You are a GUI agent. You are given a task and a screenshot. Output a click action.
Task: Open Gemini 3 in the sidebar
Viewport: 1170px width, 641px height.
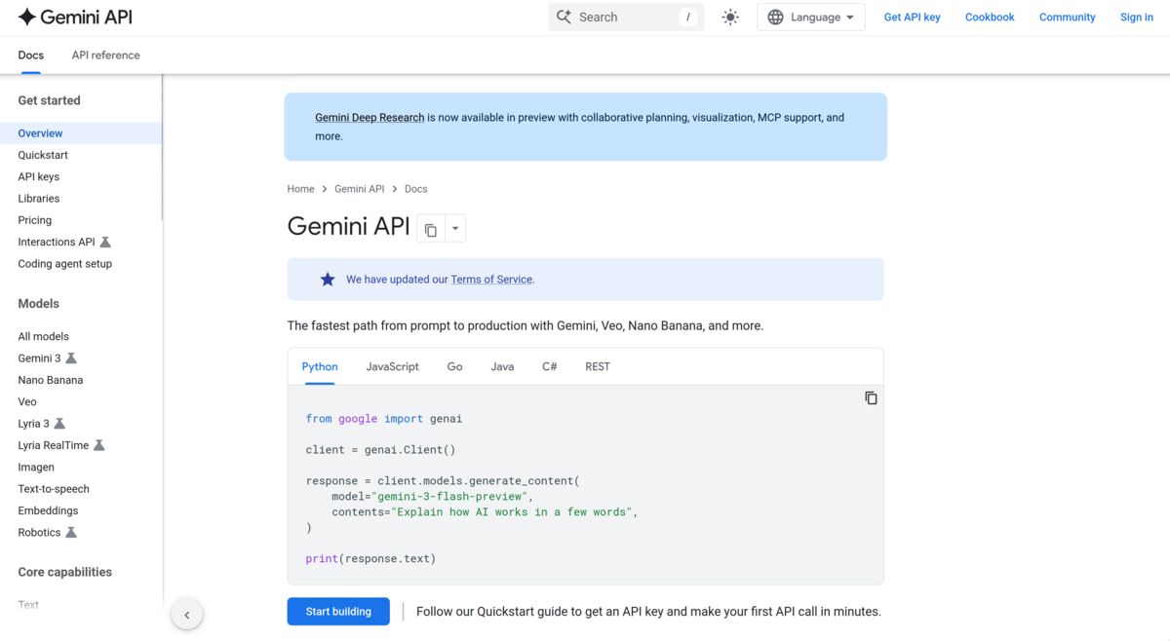[x=39, y=358]
